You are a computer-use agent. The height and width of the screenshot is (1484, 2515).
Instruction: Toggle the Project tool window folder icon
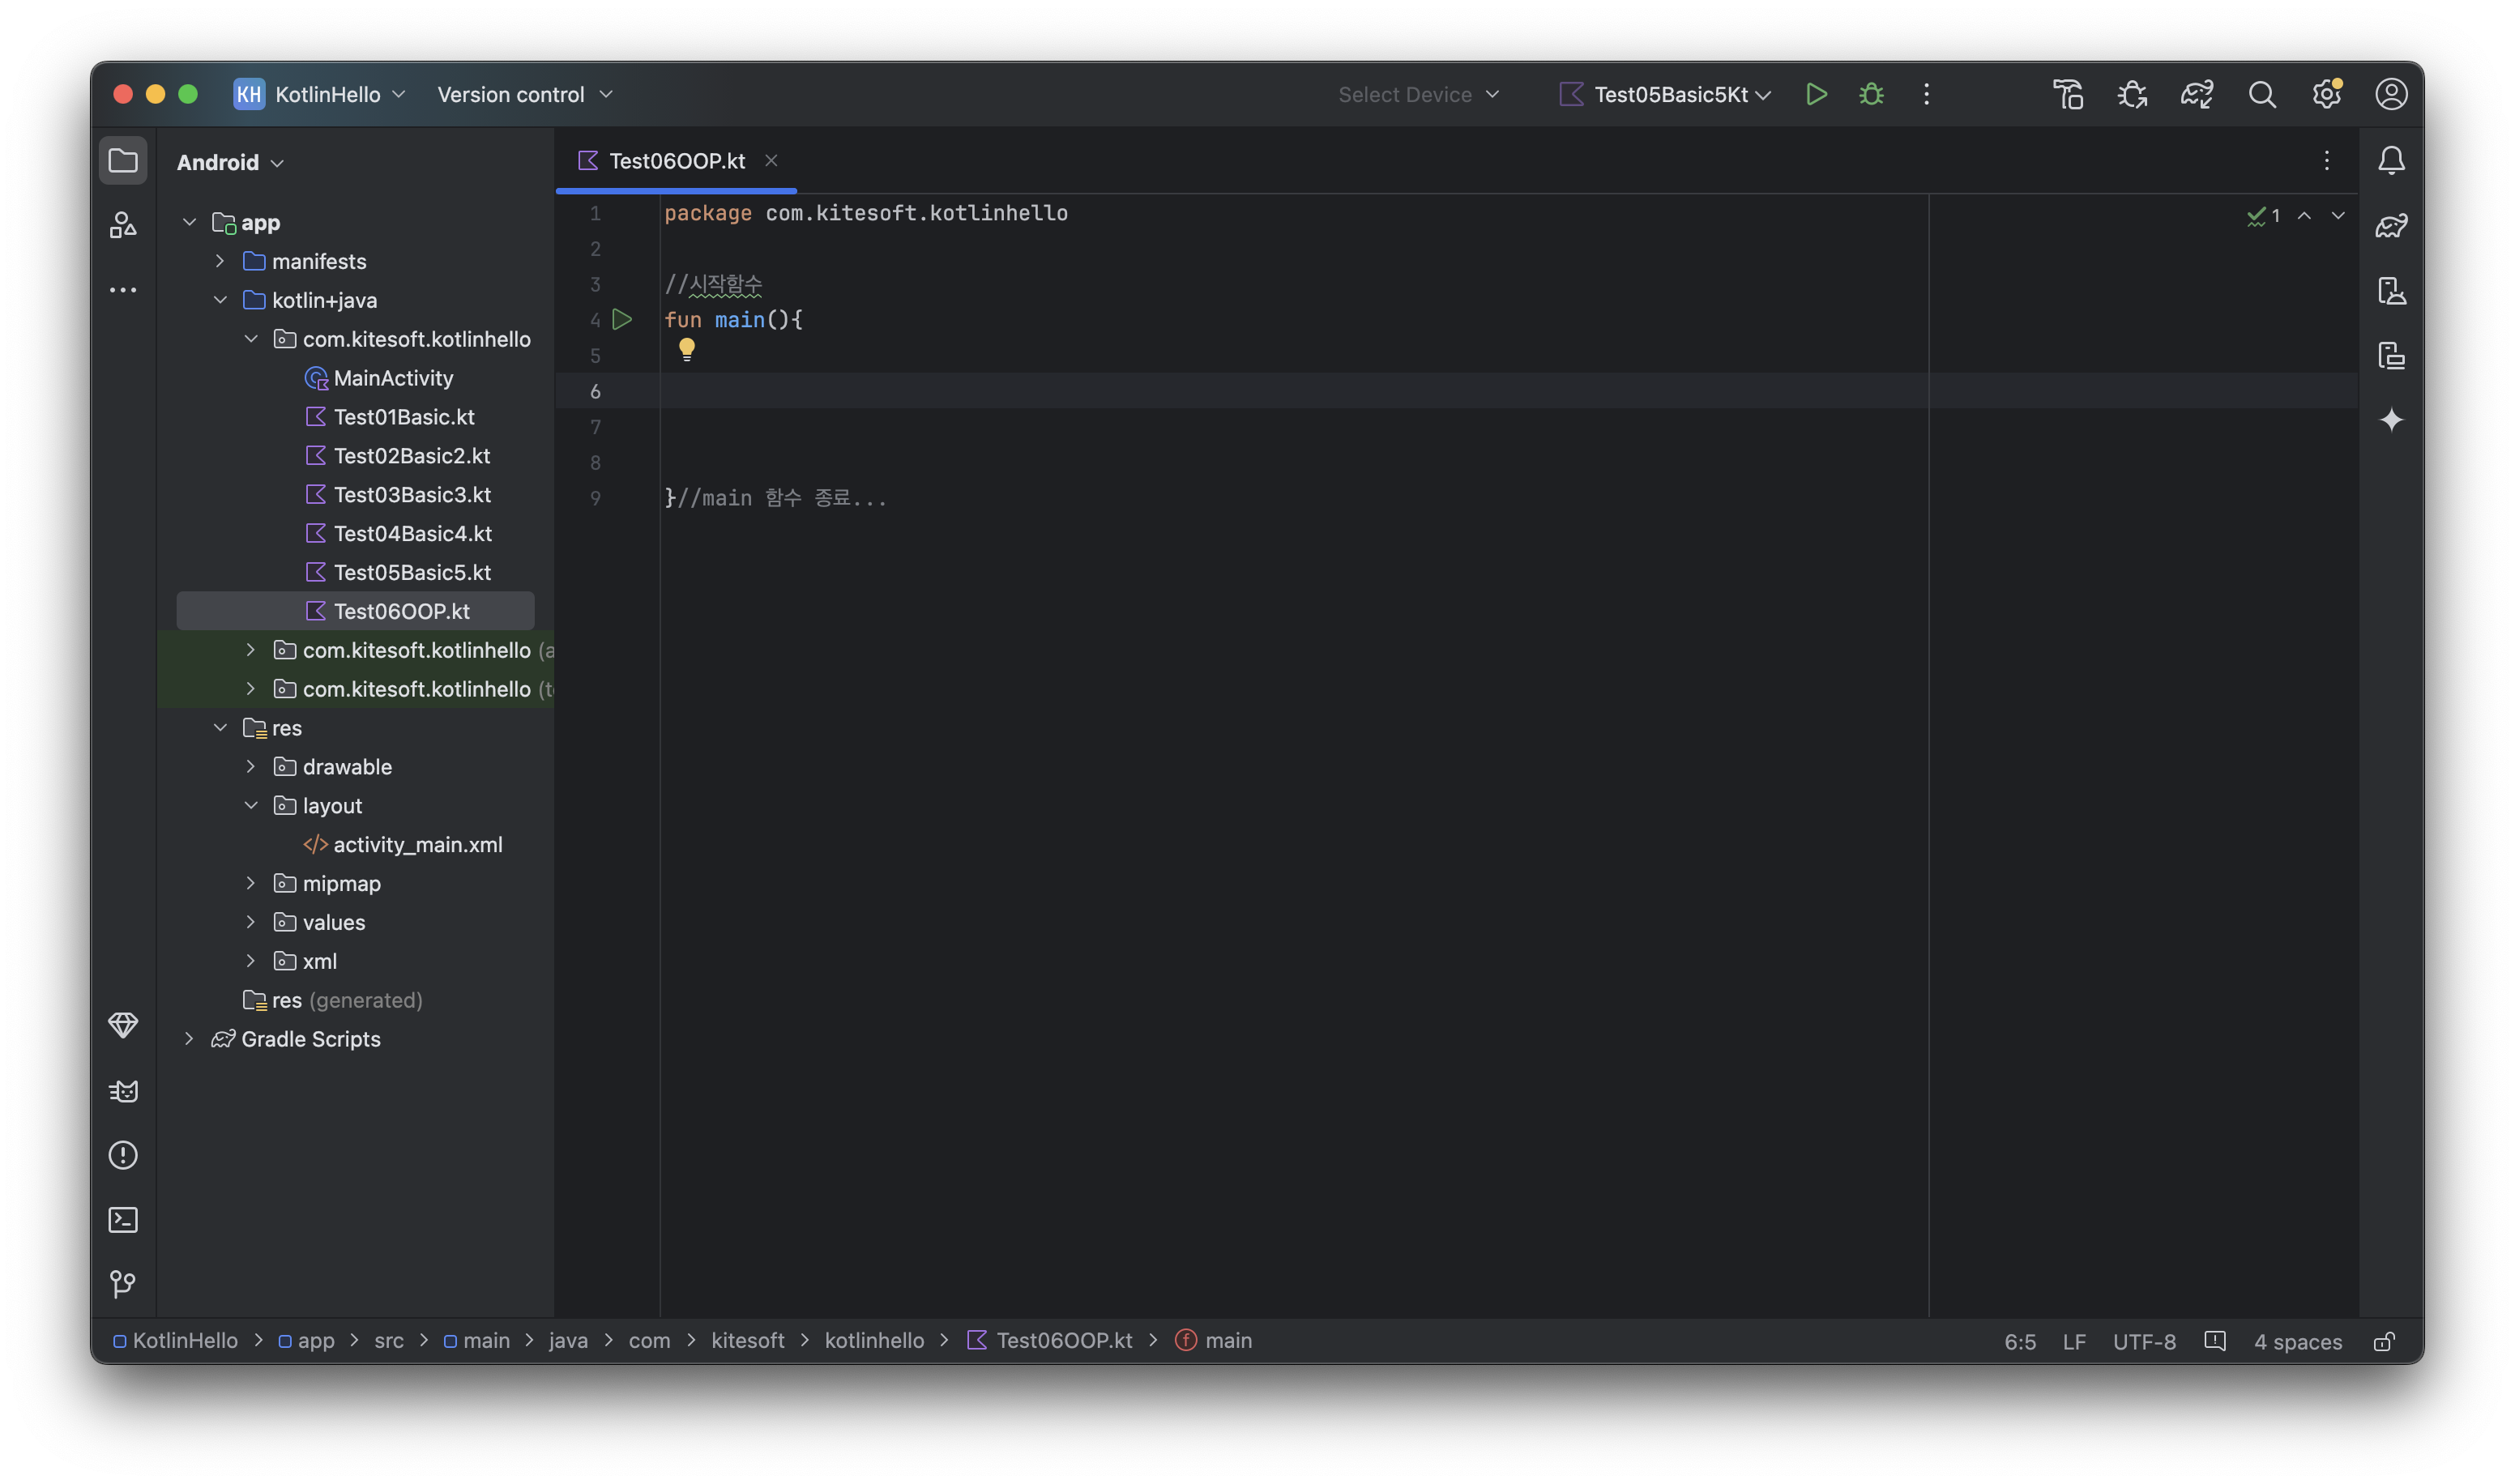[123, 161]
